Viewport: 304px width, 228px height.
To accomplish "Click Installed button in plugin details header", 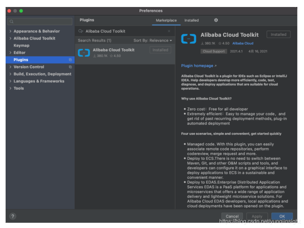I will [278, 35].
